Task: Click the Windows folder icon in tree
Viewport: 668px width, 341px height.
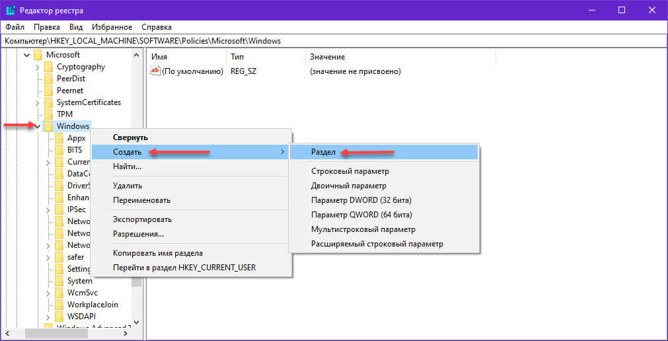Action: click(49, 126)
